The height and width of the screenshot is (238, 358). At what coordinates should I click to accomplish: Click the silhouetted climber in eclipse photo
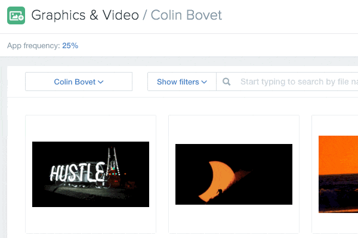pyautogui.click(x=220, y=192)
